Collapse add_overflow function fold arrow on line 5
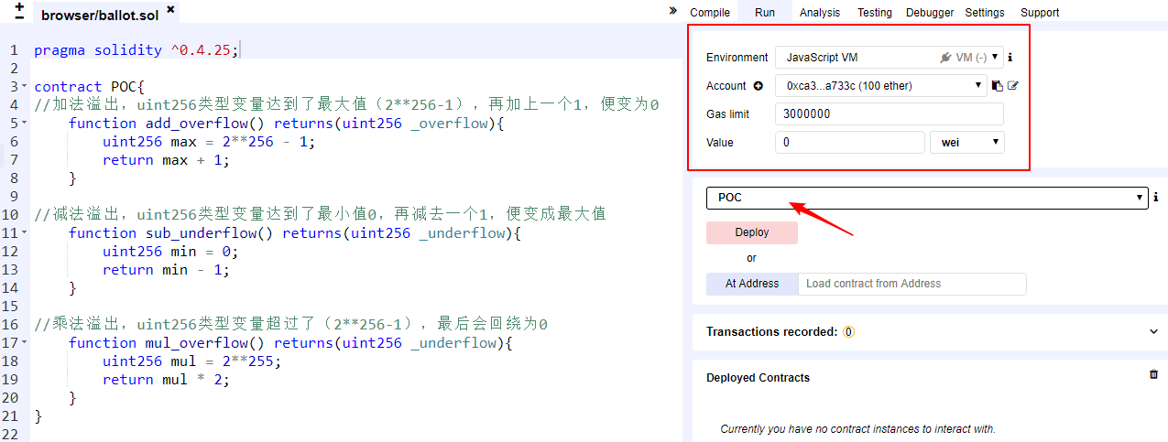The image size is (1168, 442). pyautogui.click(x=25, y=122)
